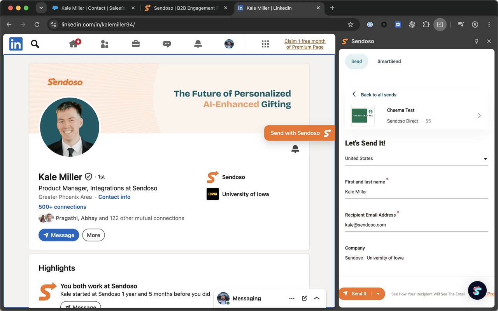Click the Send It button
This screenshot has width=498, height=311.
tap(355, 294)
